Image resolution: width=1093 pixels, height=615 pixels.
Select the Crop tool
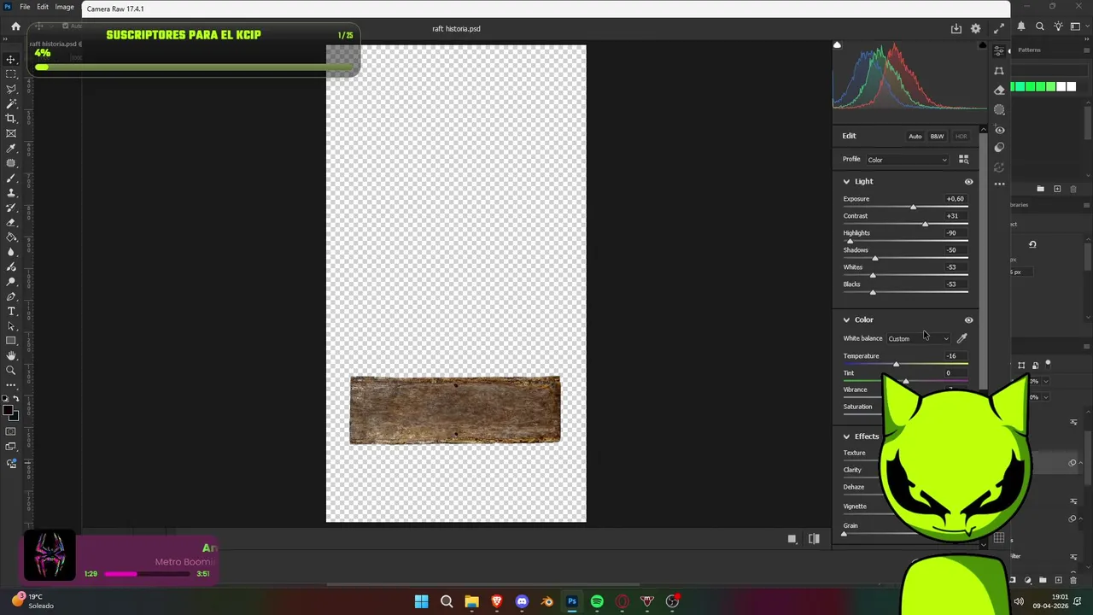11,119
